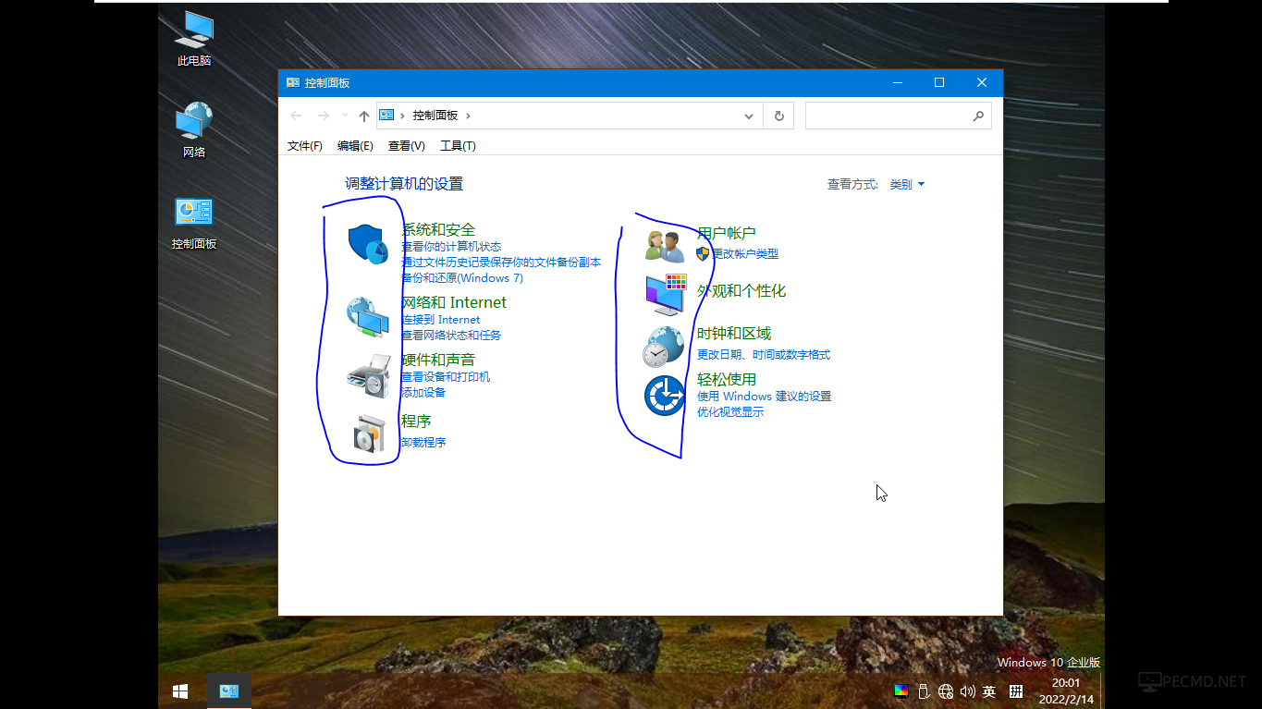Open the 硬件和声音 heading link

438,360
